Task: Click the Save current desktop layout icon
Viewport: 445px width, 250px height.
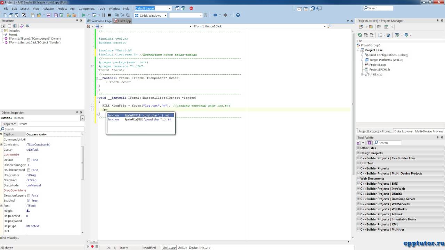Action: pos(177,8)
